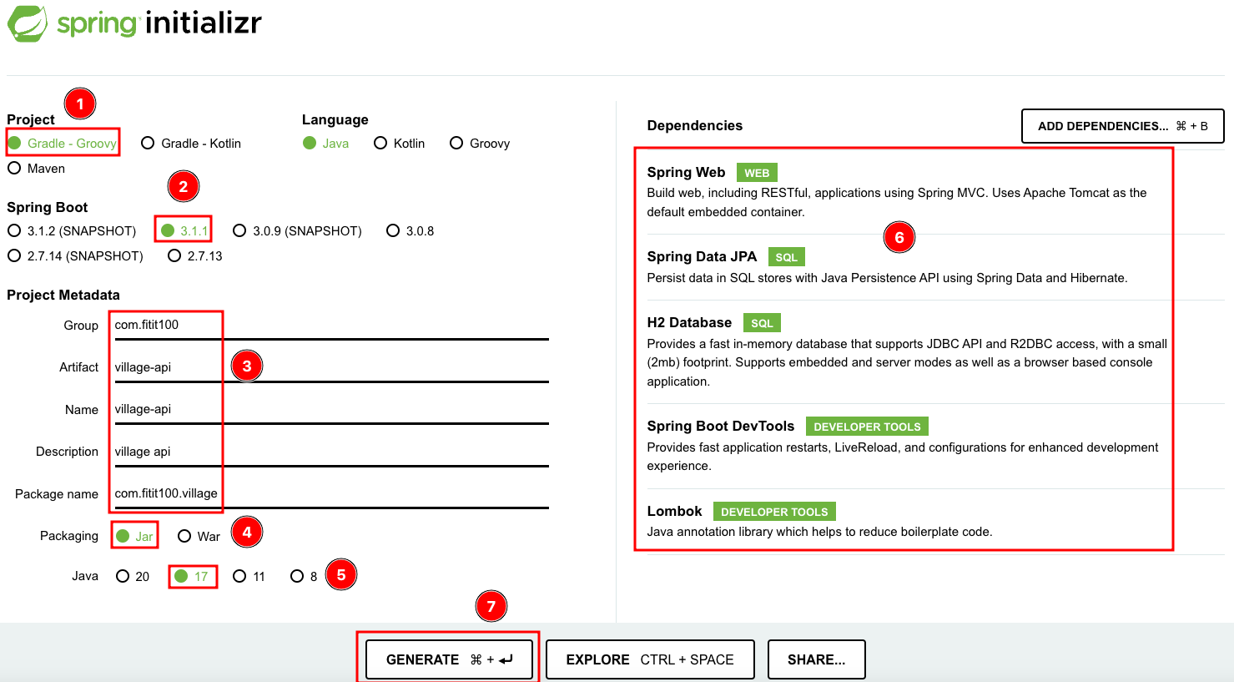
Task: Open the Add Dependencies dialog
Action: point(1123,126)
